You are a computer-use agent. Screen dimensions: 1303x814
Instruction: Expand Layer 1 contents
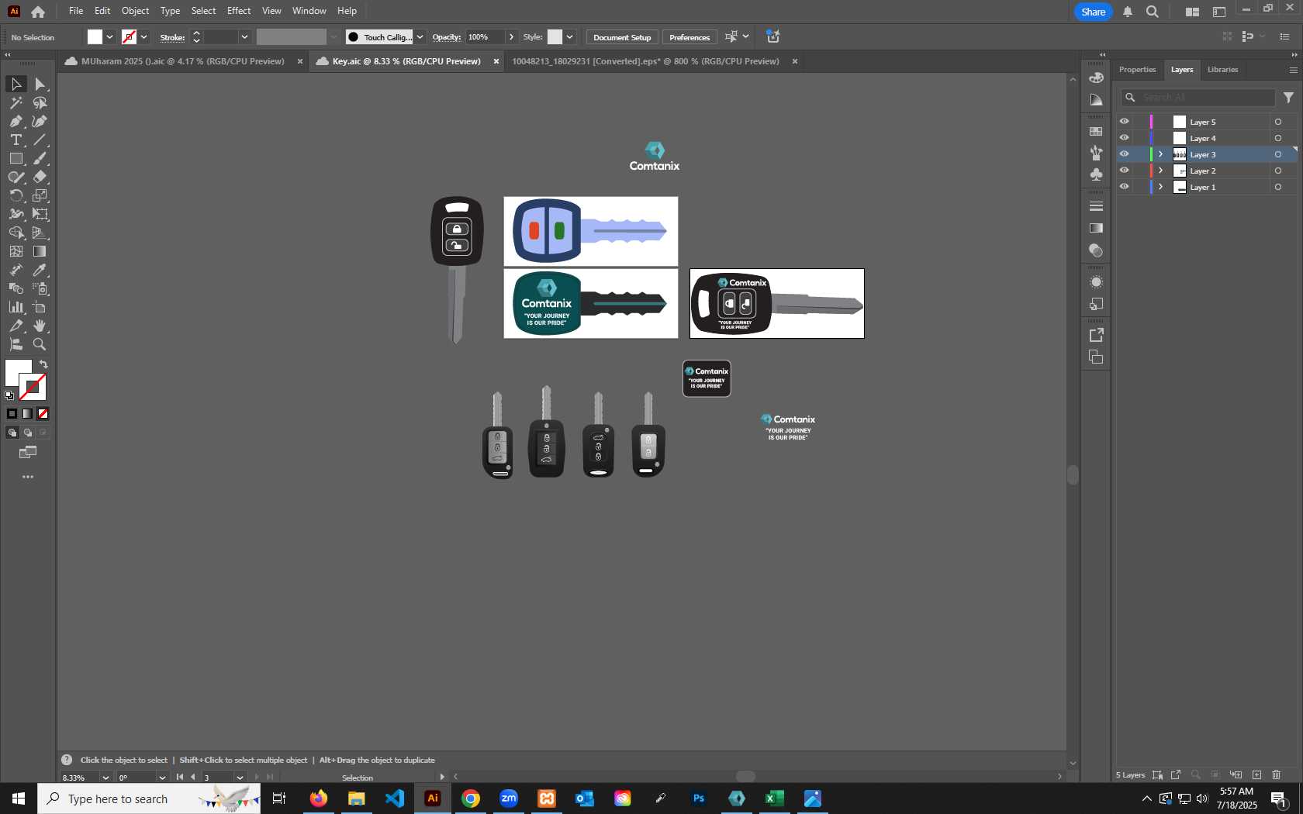[1161, 187]
